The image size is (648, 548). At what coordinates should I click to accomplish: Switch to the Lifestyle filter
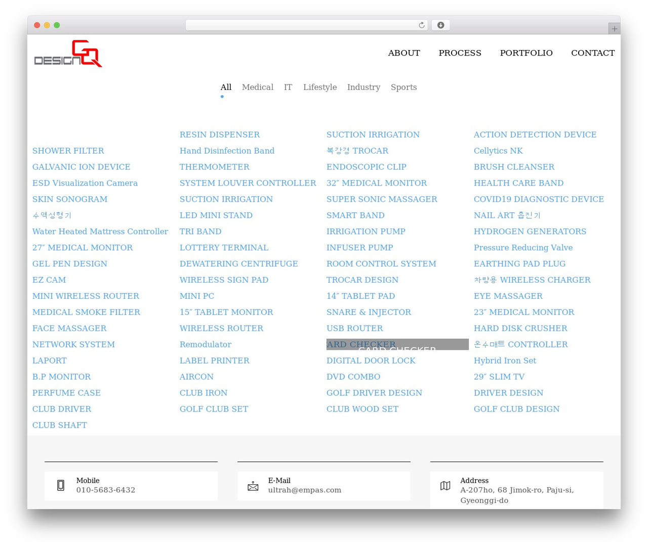pyautogui.click(x=320, y=87)
